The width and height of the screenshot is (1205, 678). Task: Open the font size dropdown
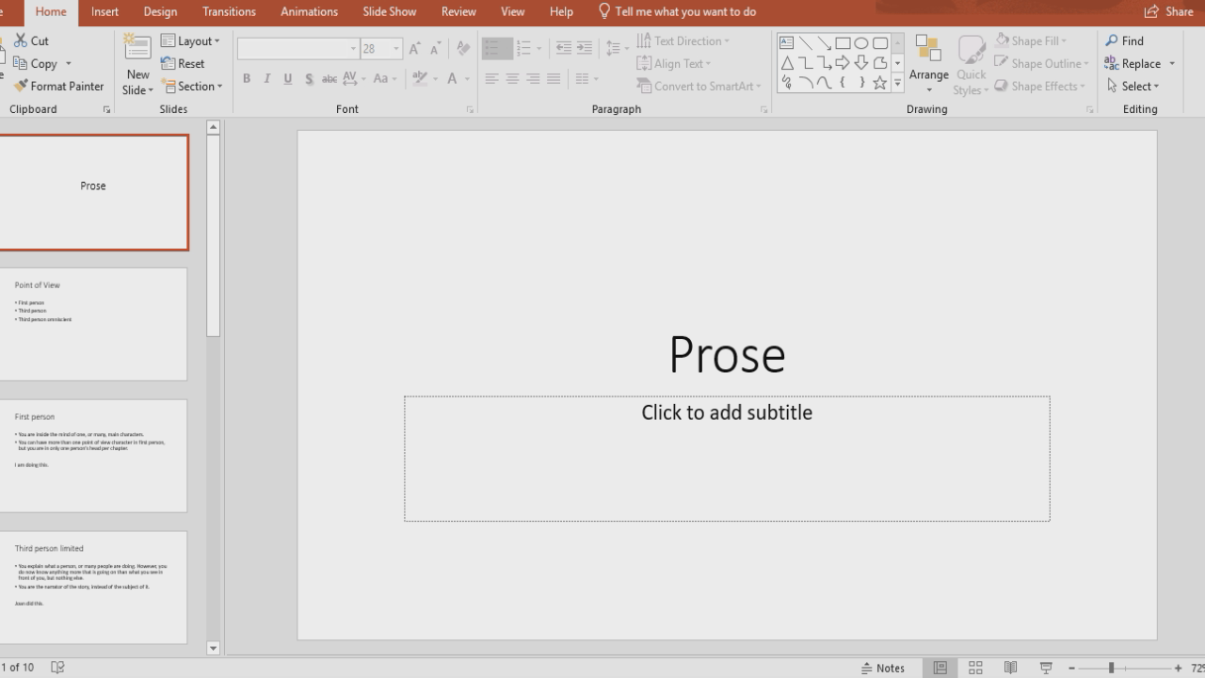[394, 48]
